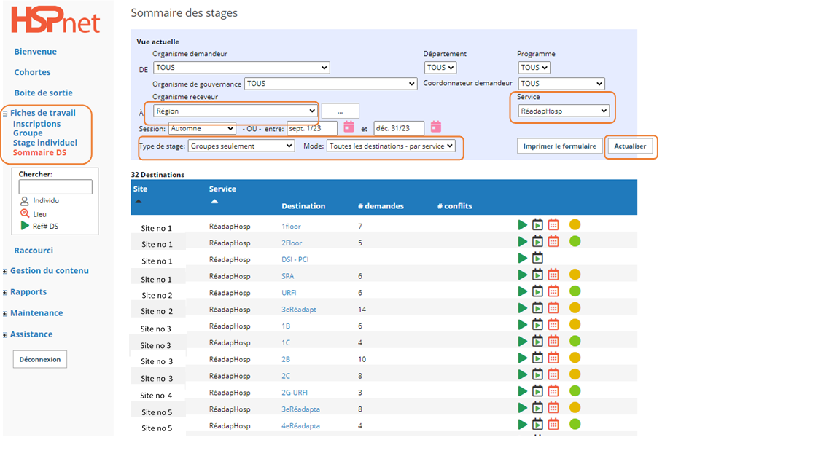Open the calendar-play icon for DSI - PCI row
The width and height of the screenshot is (840, 472).
click(x=537, y=258)
